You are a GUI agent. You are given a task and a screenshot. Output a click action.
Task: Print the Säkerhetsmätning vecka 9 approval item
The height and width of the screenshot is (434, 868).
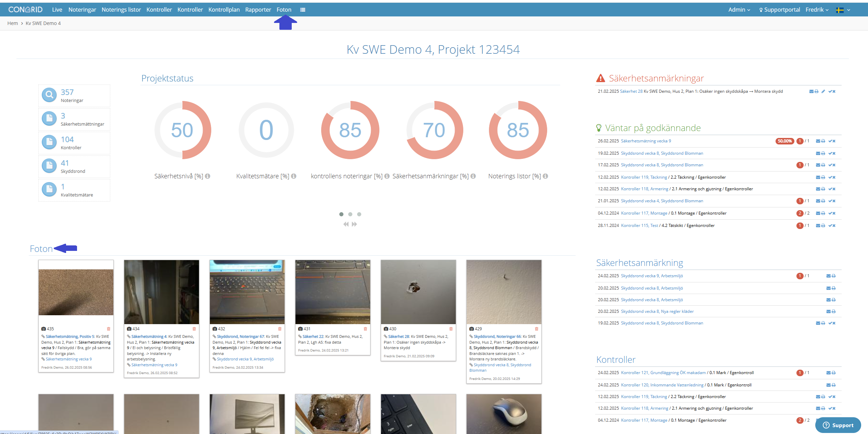click(x=823, y=141)
